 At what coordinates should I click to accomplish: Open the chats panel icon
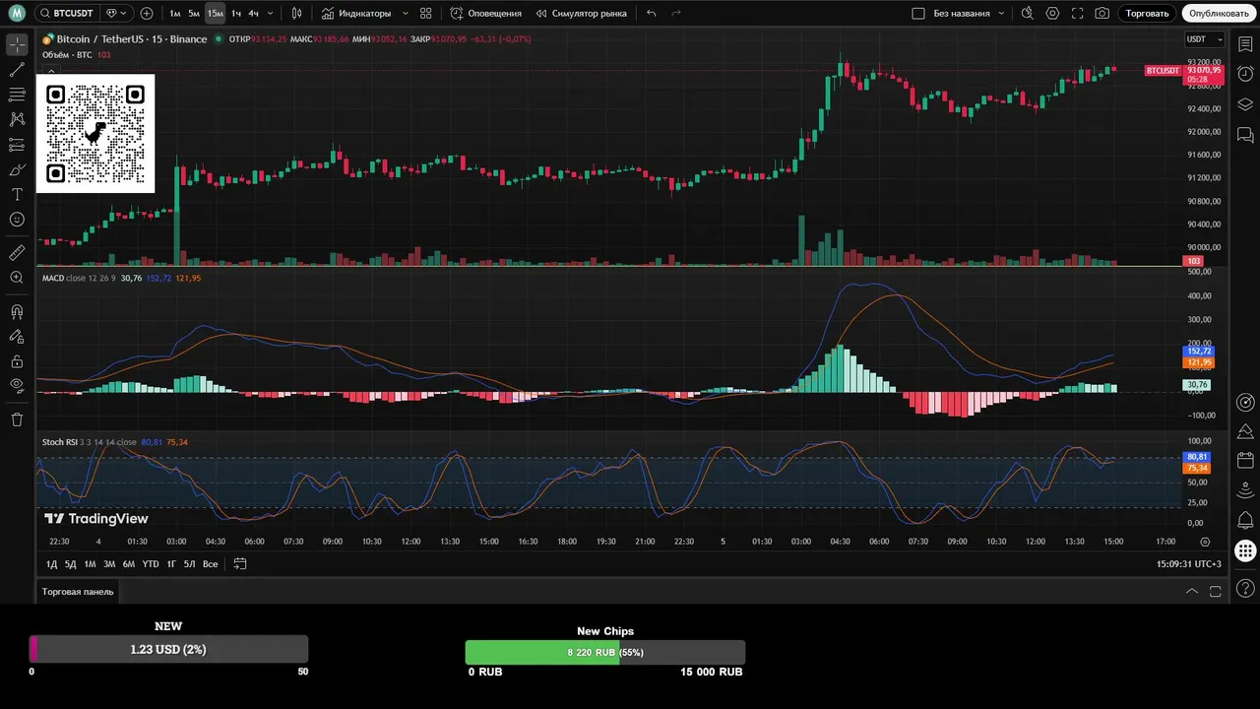coord(1245,135)
